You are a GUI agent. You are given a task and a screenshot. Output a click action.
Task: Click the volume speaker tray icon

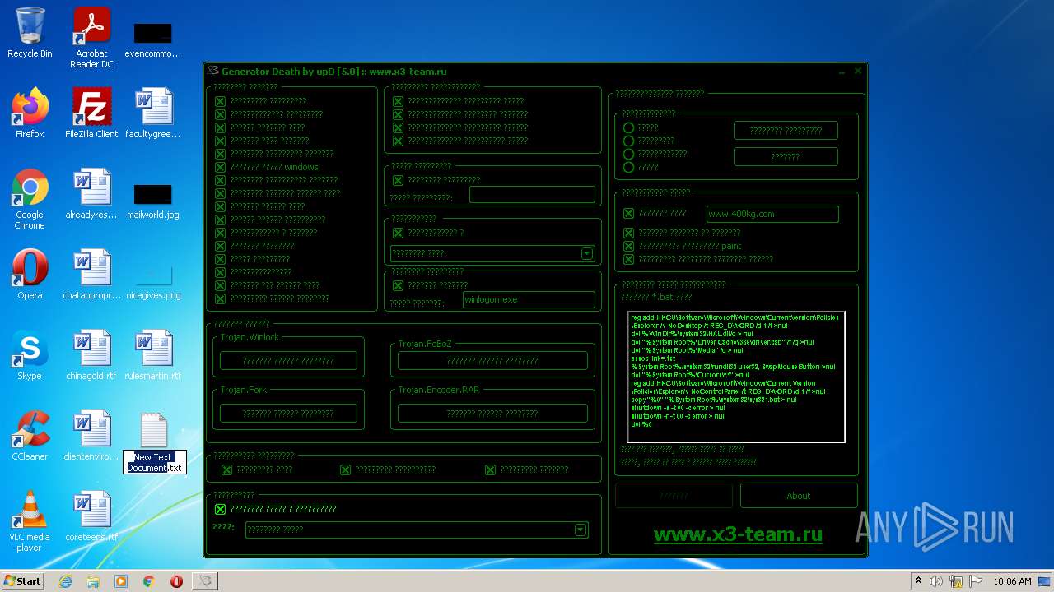(x=936, y=581)
